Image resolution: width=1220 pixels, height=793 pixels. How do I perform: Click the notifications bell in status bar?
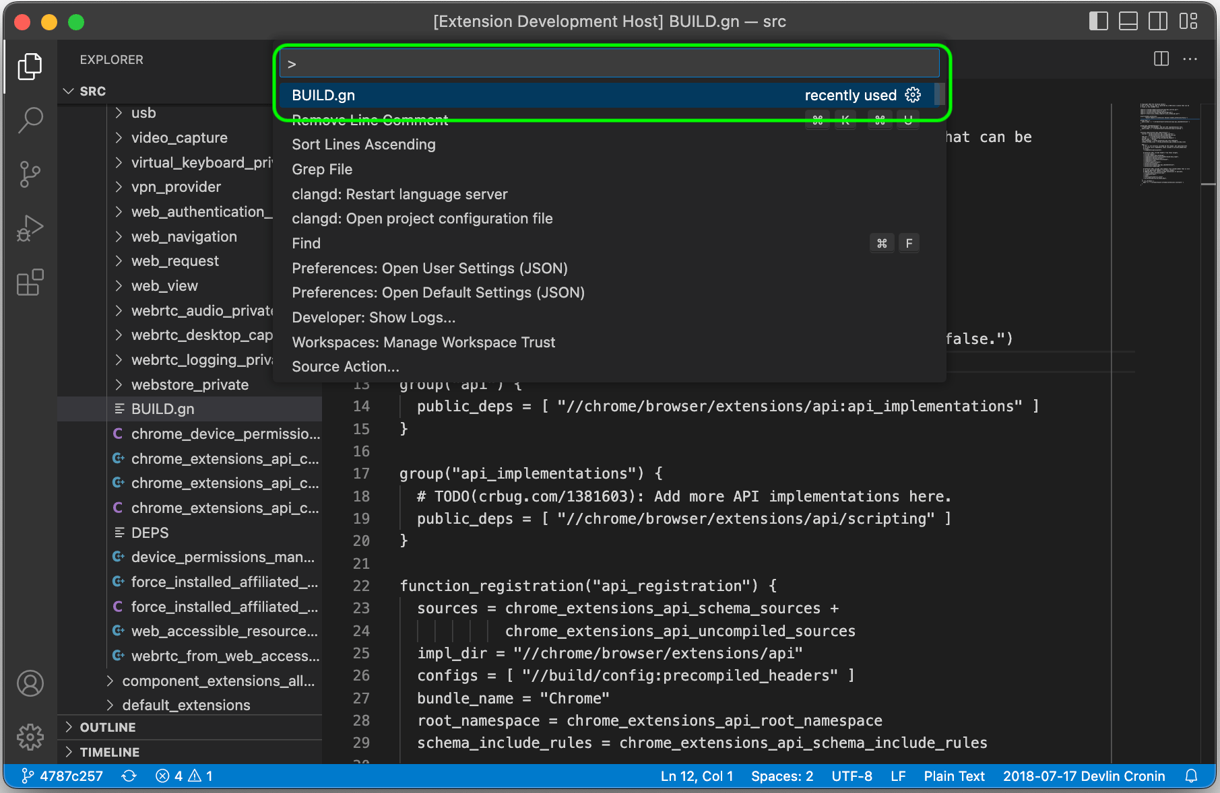(1191, 776)
